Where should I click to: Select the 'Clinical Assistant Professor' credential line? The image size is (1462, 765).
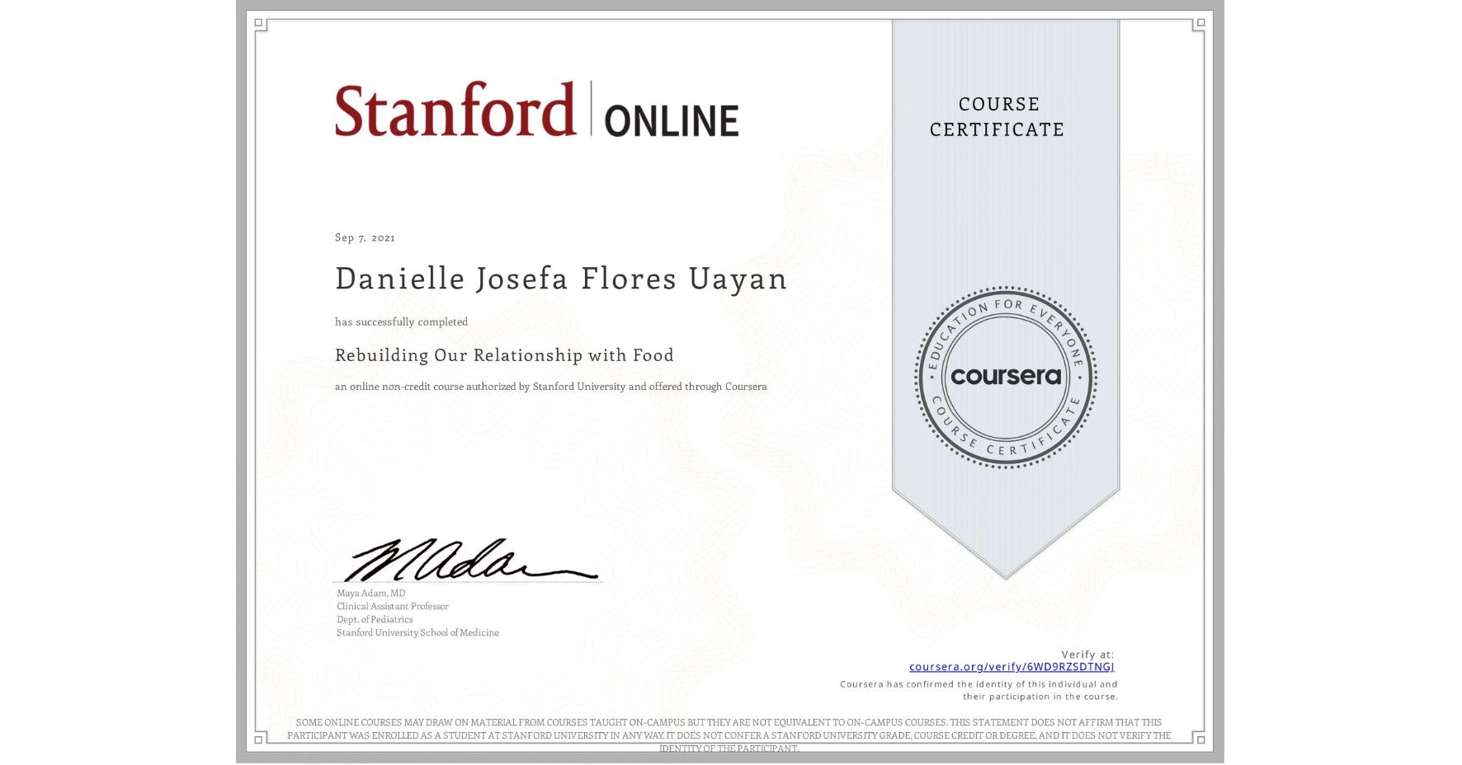coord(392,606)
